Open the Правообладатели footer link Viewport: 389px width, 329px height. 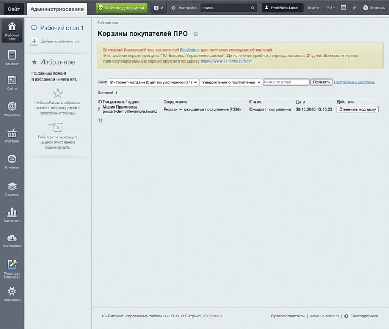287,316
